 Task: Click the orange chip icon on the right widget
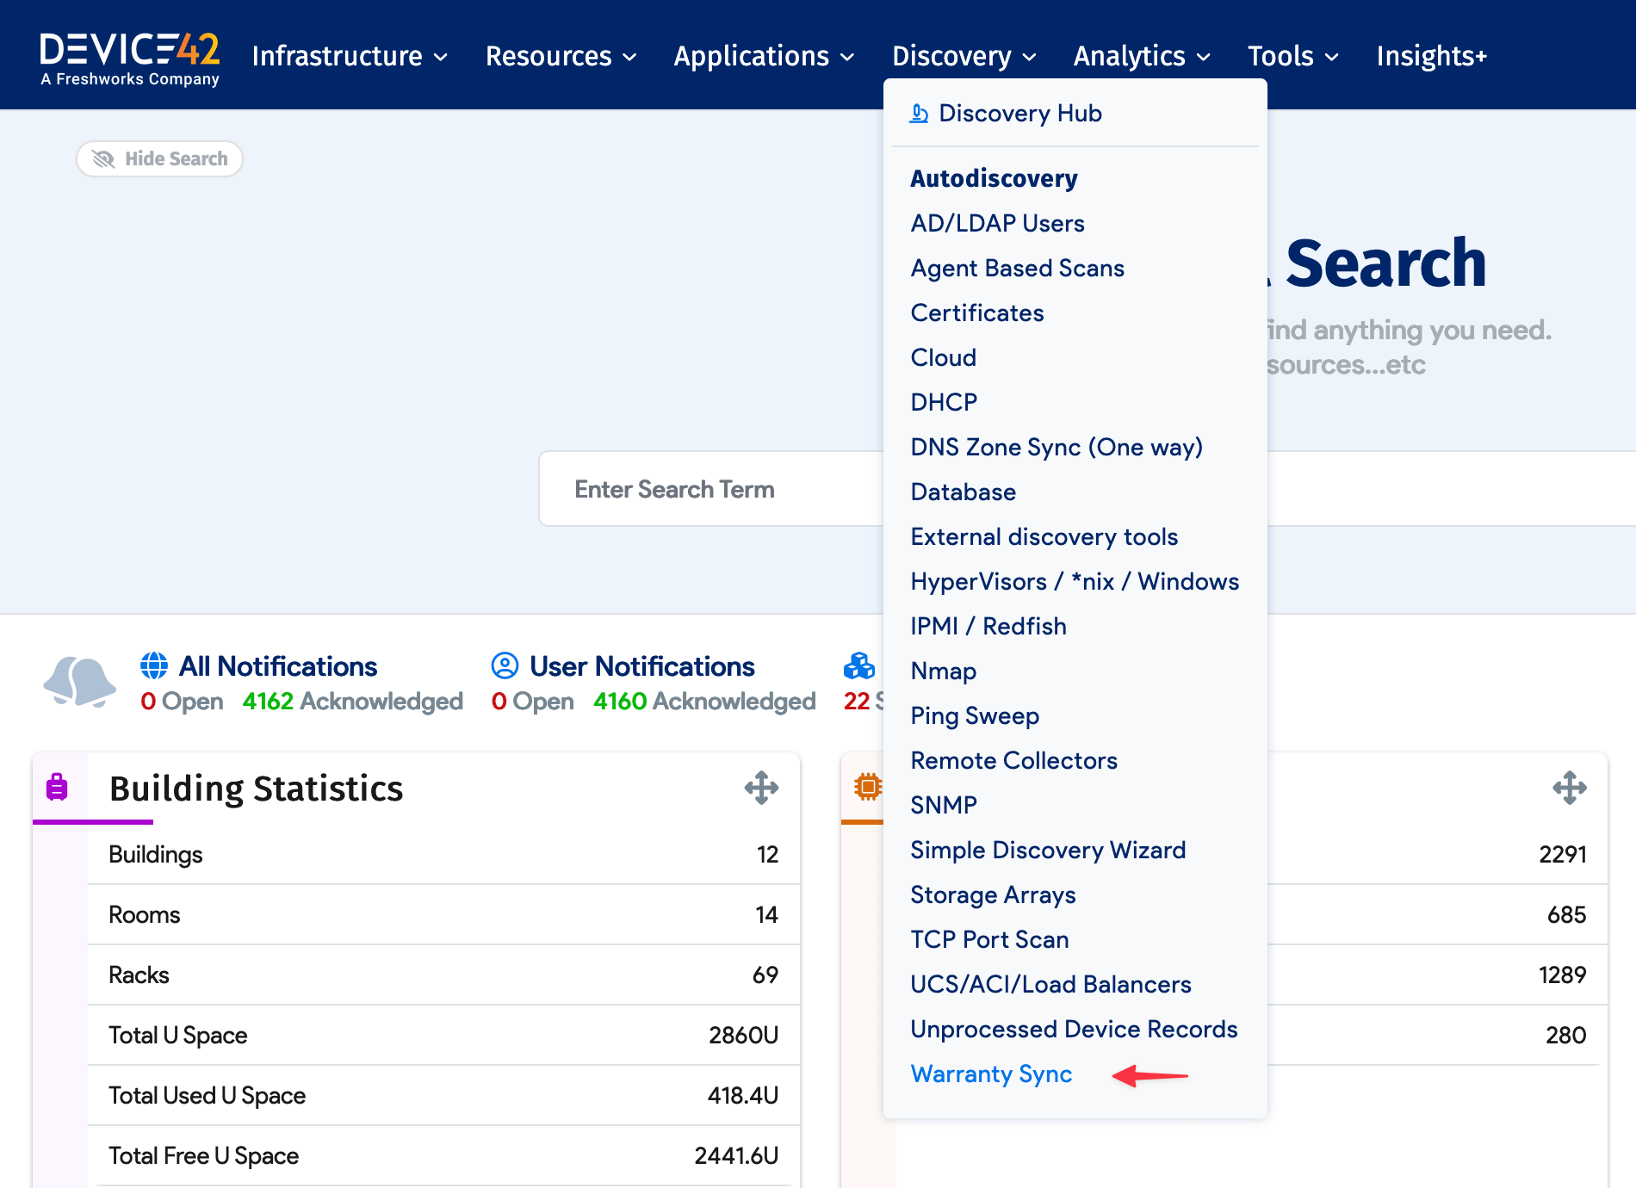coord(867,787)
